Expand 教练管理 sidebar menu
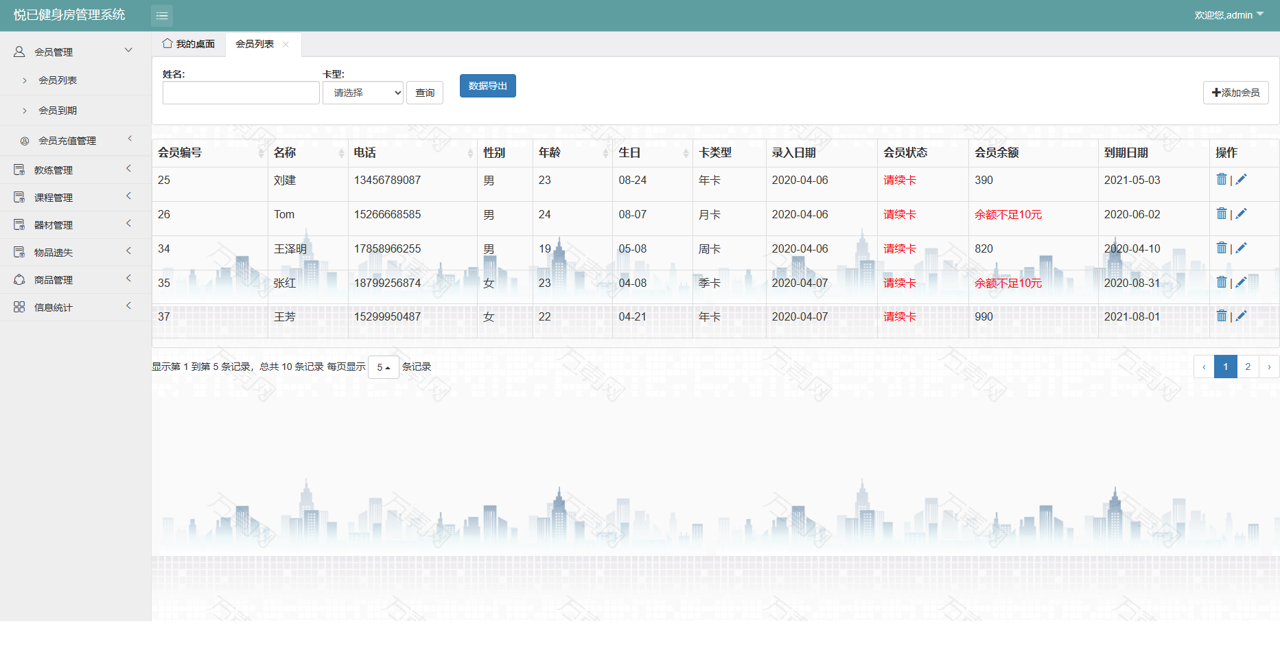 tap(54, 170)
